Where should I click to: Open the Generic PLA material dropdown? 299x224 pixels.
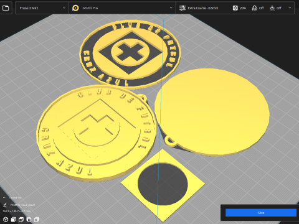pyautogui.click(x=123, y=8)
